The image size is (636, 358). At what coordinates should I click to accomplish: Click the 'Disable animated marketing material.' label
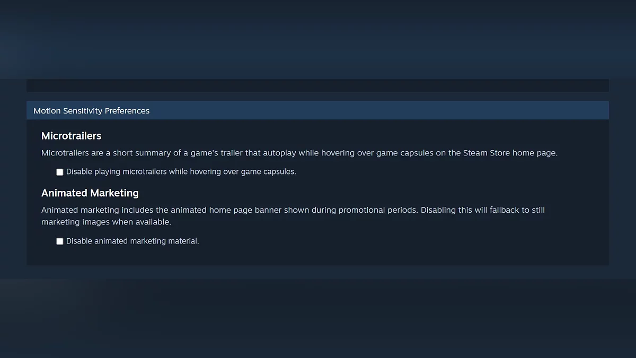(132, 241)
